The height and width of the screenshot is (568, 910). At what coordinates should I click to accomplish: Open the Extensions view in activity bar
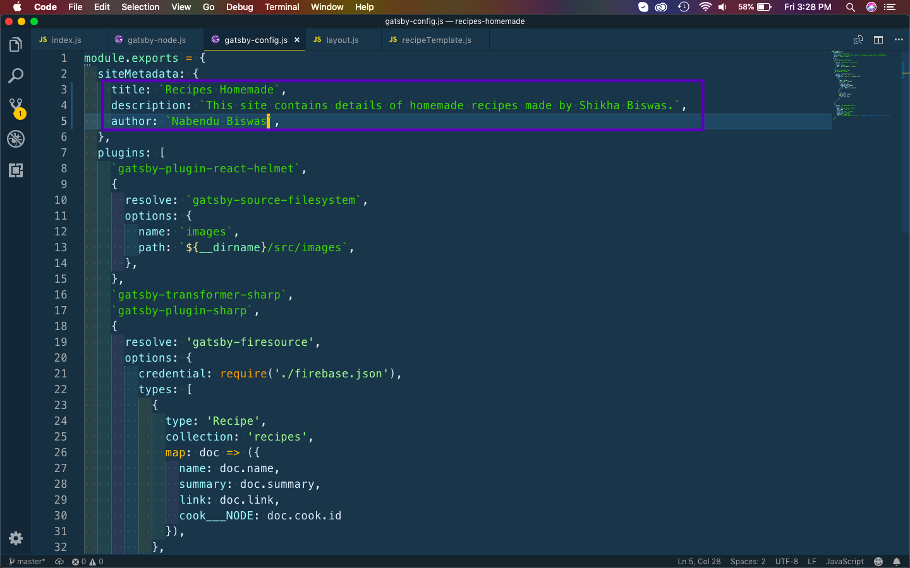point(16,170)
